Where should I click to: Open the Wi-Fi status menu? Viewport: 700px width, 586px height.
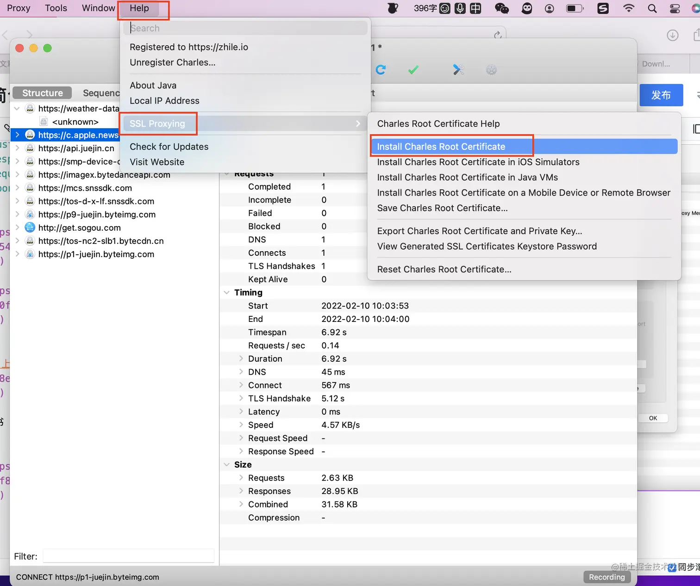(x=629, y=8)
